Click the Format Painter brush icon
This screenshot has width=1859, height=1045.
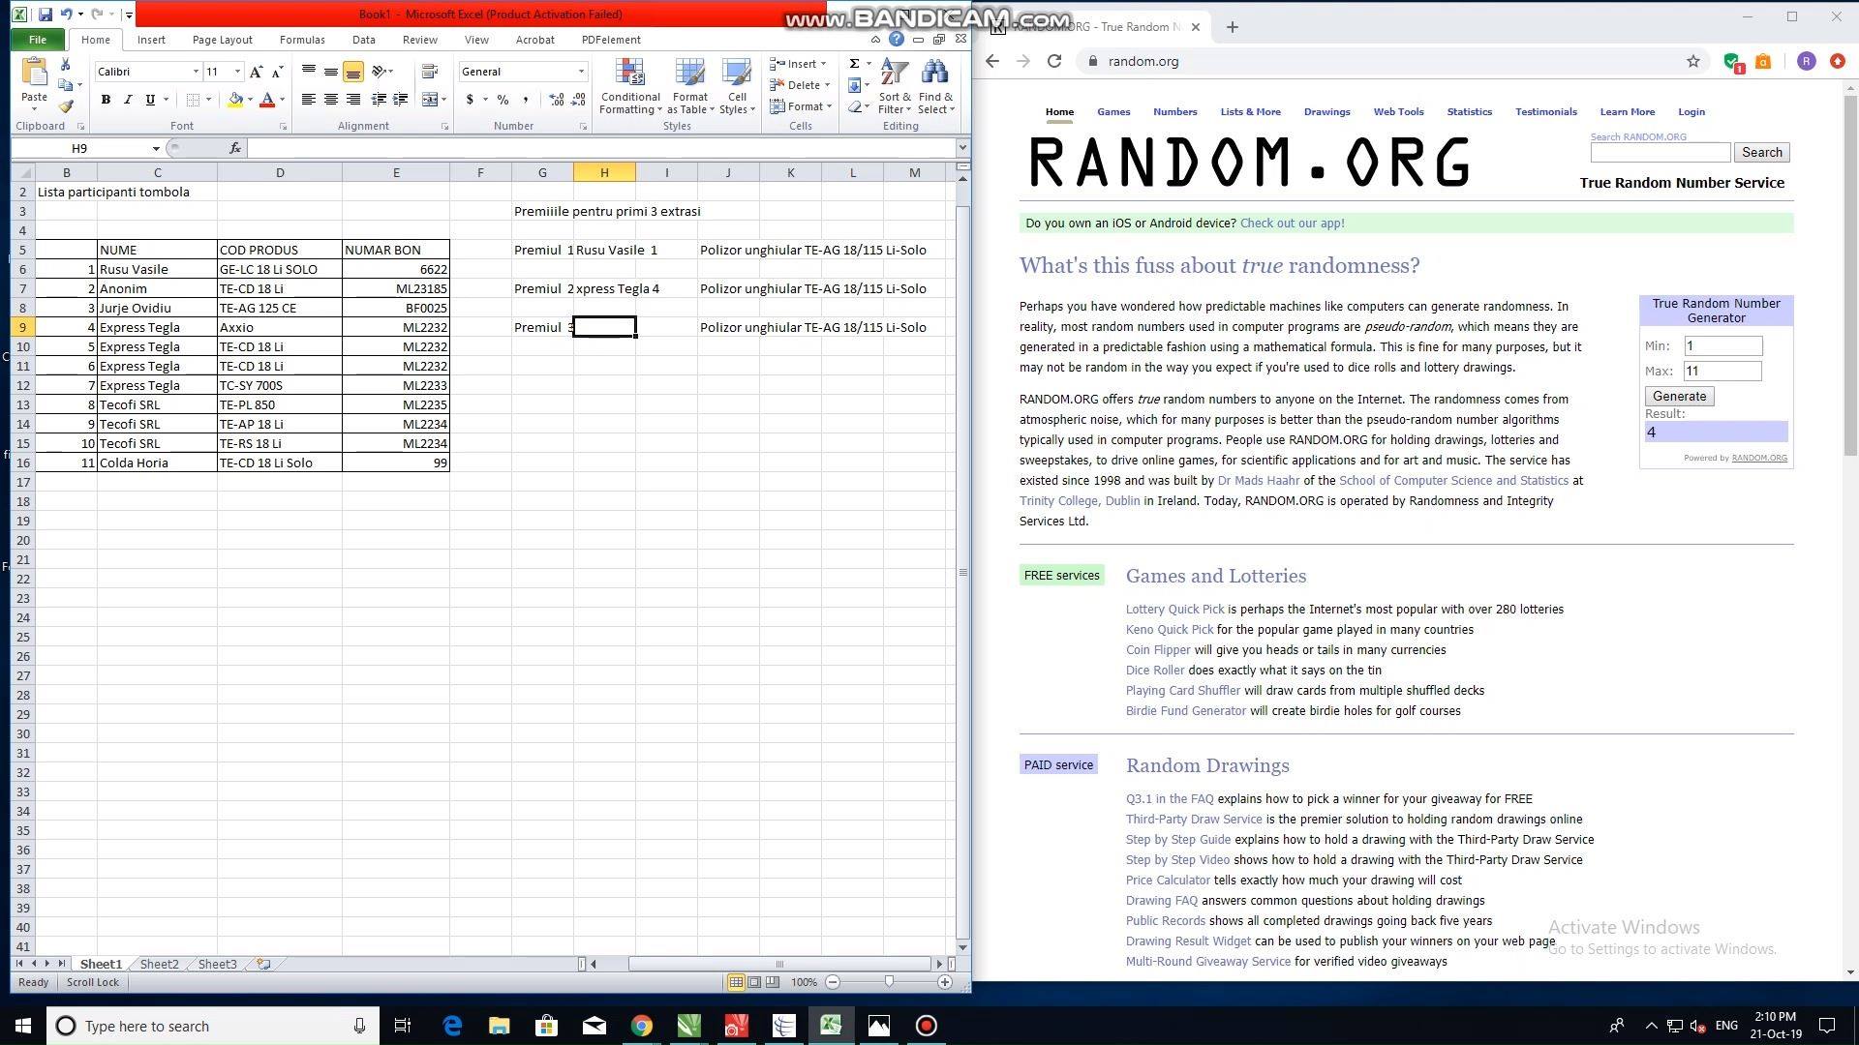[65, 106]
